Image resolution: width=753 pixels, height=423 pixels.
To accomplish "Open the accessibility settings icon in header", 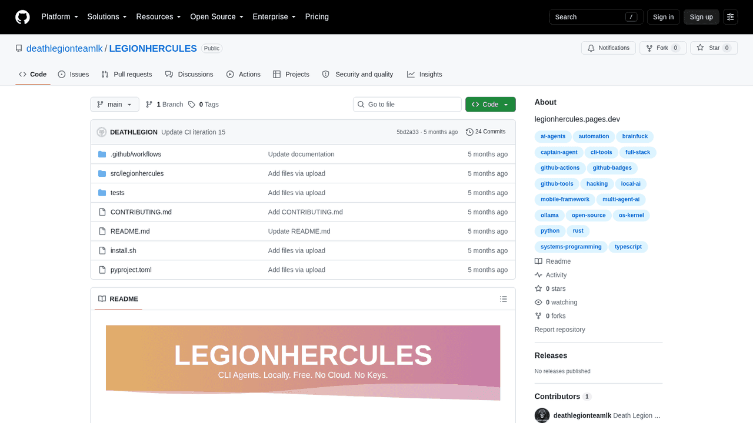I will tap(731, 17).
